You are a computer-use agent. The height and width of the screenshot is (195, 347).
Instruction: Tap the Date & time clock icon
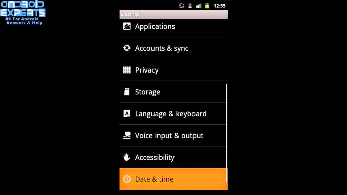point(127,179)
